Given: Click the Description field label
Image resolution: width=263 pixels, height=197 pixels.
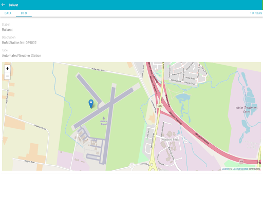Looking at the screenshot, I should (x=9, y=37).
